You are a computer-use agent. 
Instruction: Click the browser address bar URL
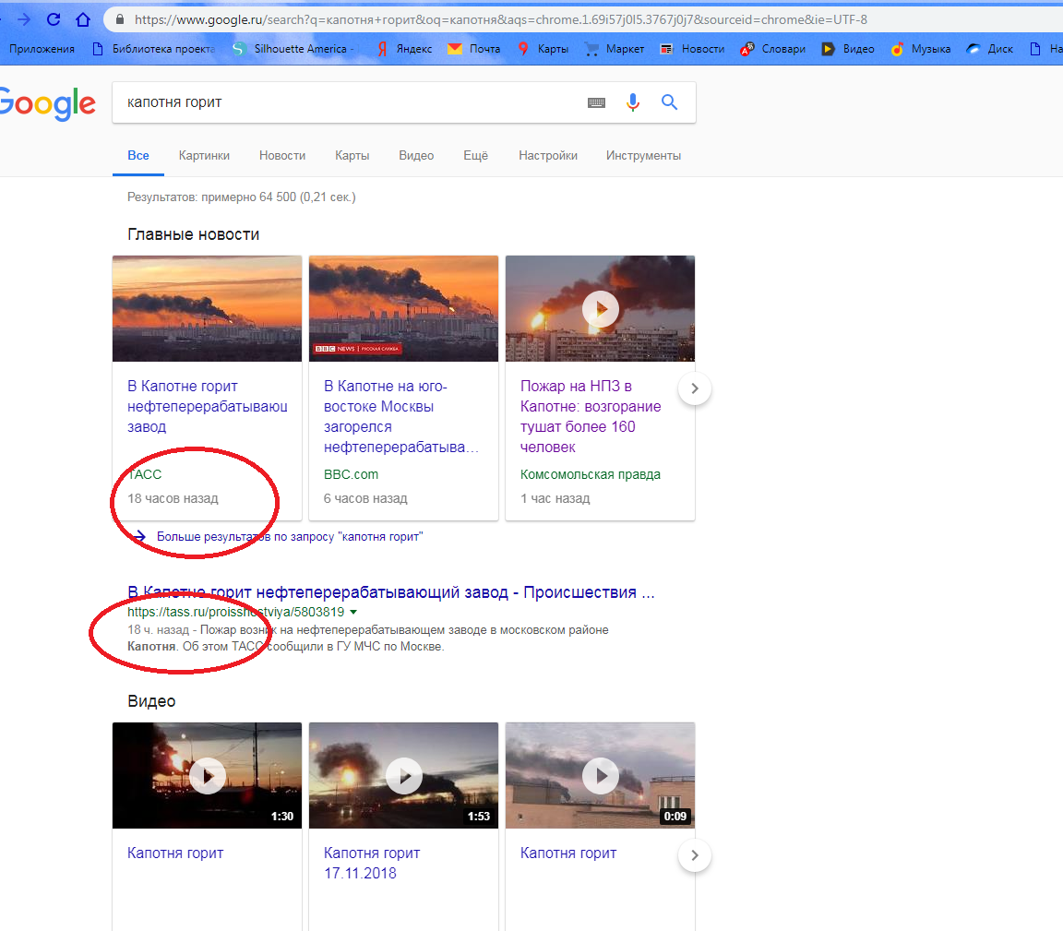point(501,19)
